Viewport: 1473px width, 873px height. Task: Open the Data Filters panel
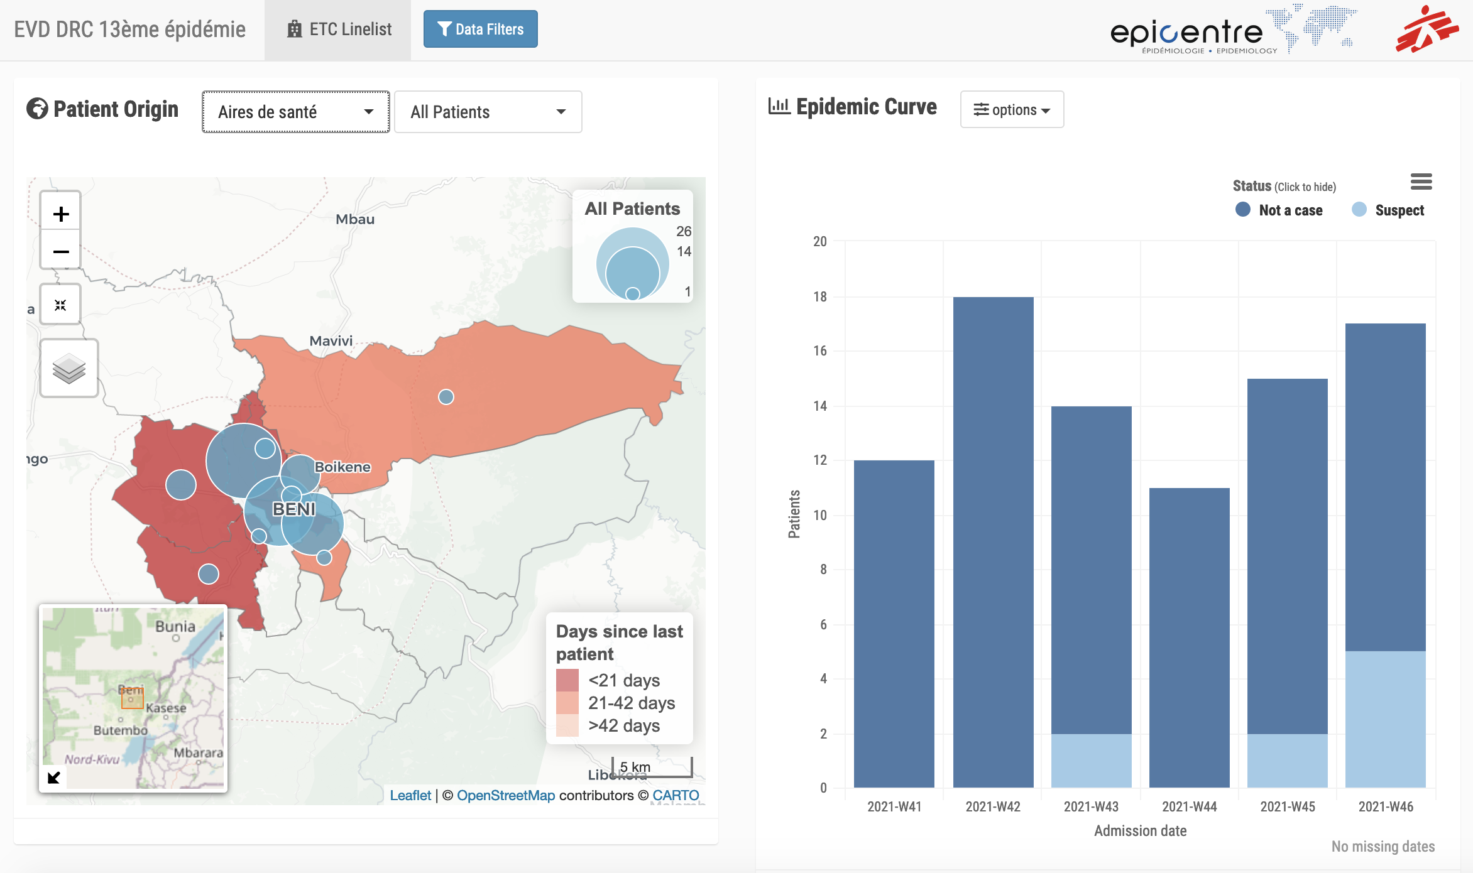(x=481, y=29)
